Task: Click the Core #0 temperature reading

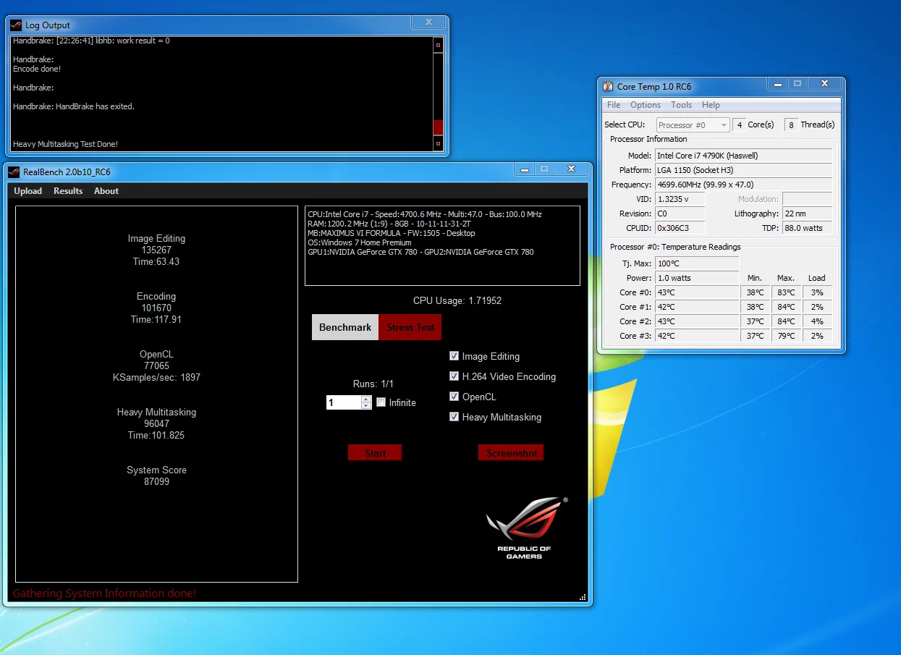Action: [697, 292]
